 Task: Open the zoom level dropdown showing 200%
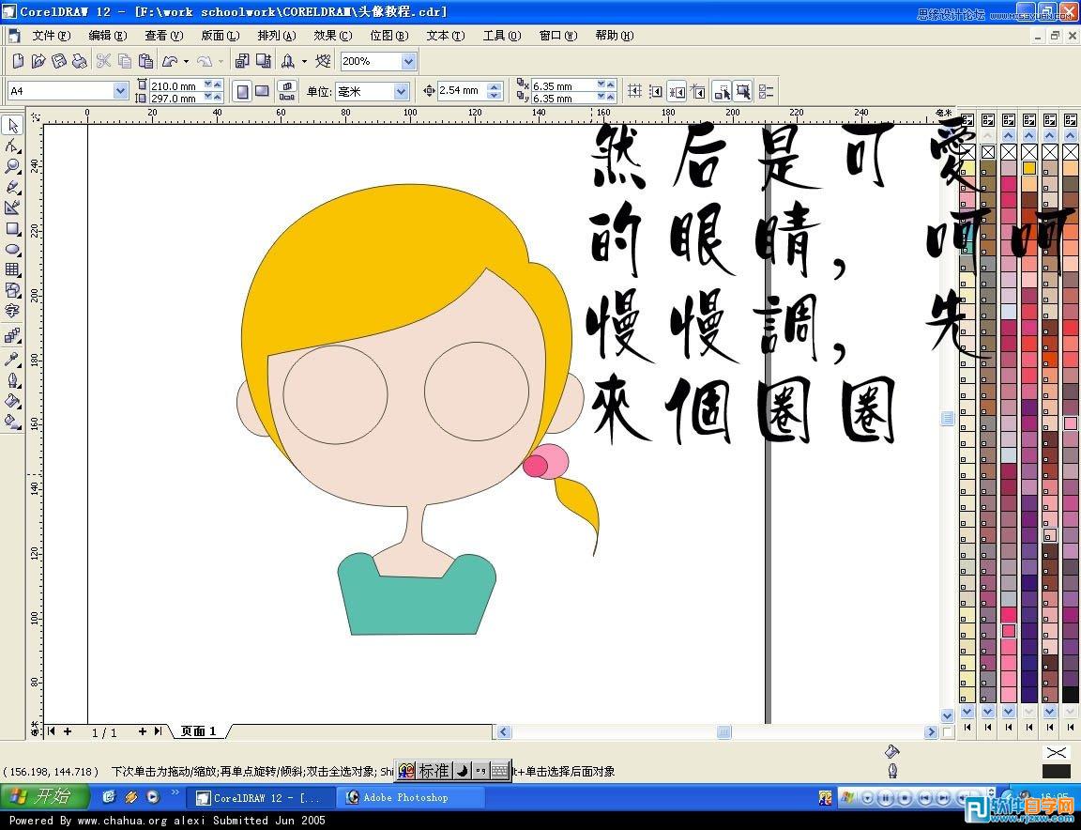(x=407, y=61)
